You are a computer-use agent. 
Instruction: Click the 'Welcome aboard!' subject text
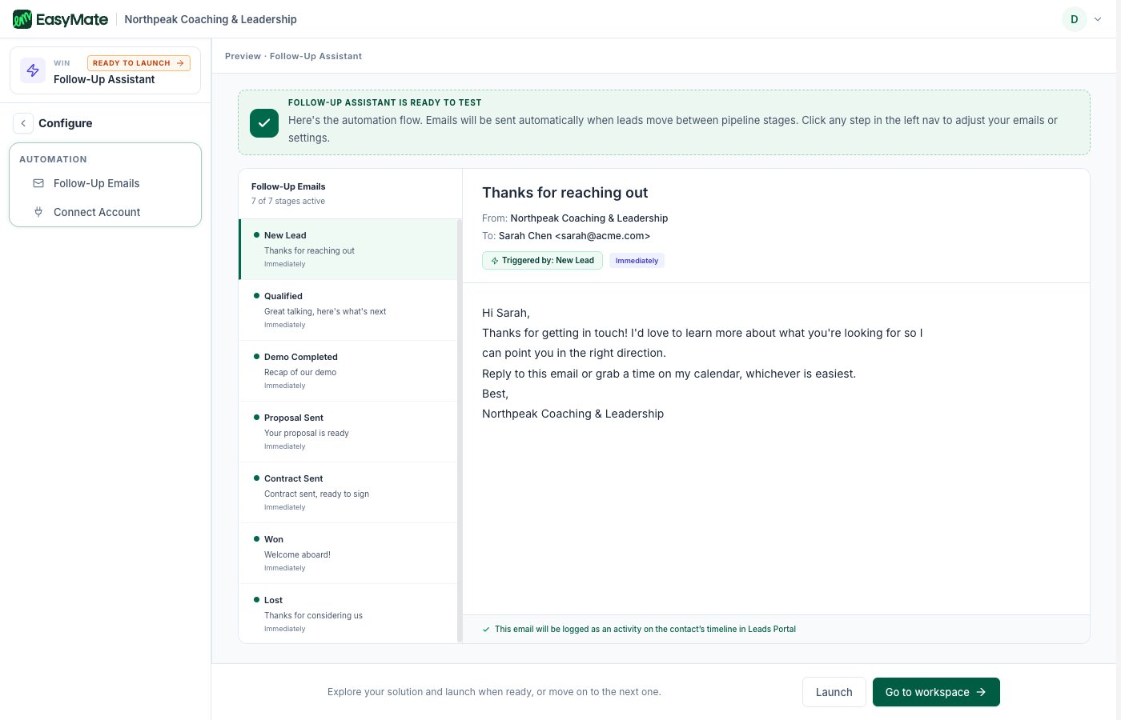tap(297, 554)
